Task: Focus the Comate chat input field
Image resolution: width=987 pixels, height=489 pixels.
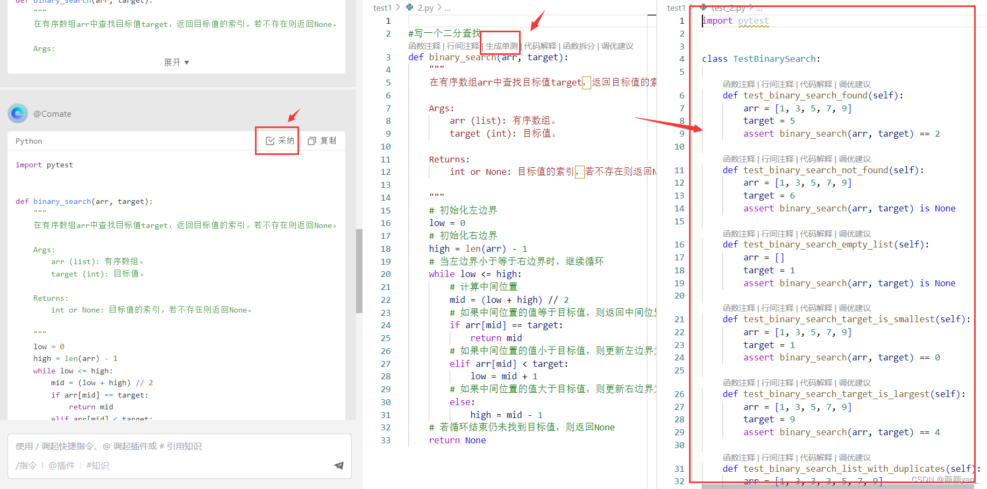Action: pyautogui.click(x=180, y=446)
